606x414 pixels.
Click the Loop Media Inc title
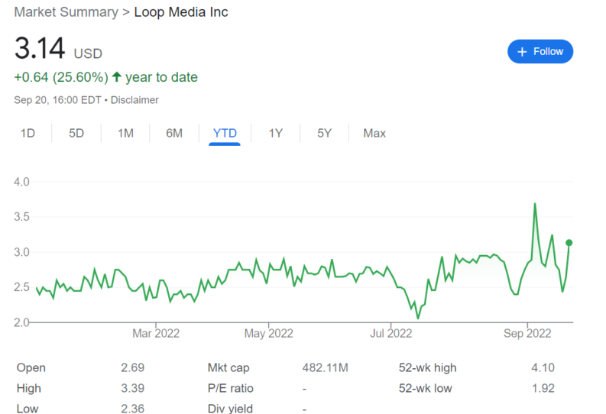tap(181, 12)
